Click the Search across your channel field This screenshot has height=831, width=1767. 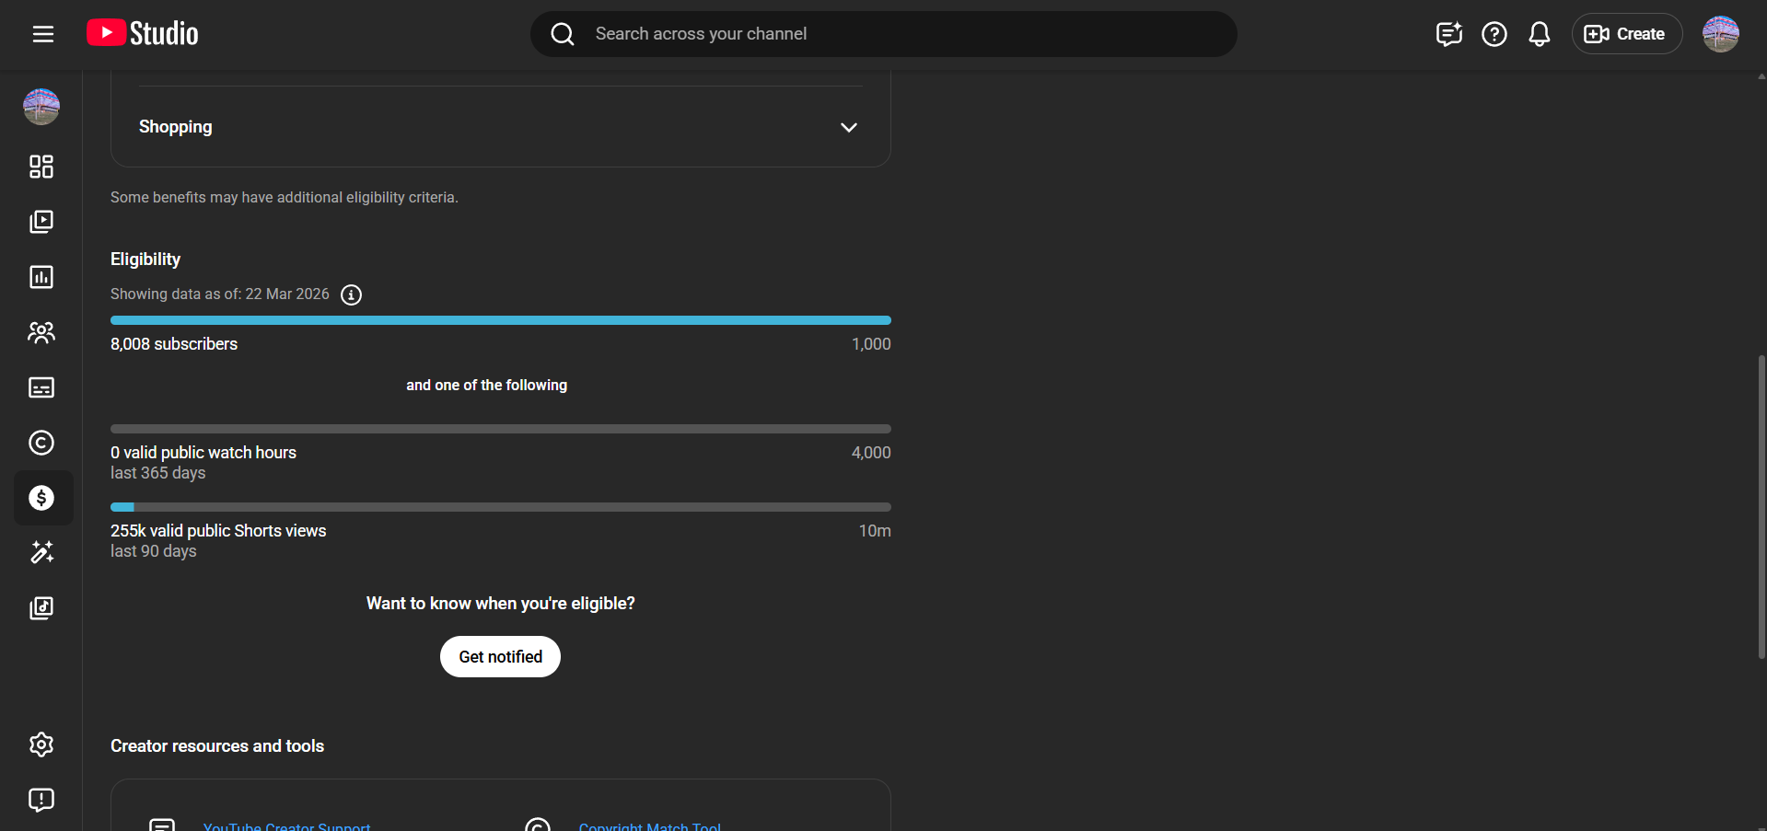(x=884, y=34)
